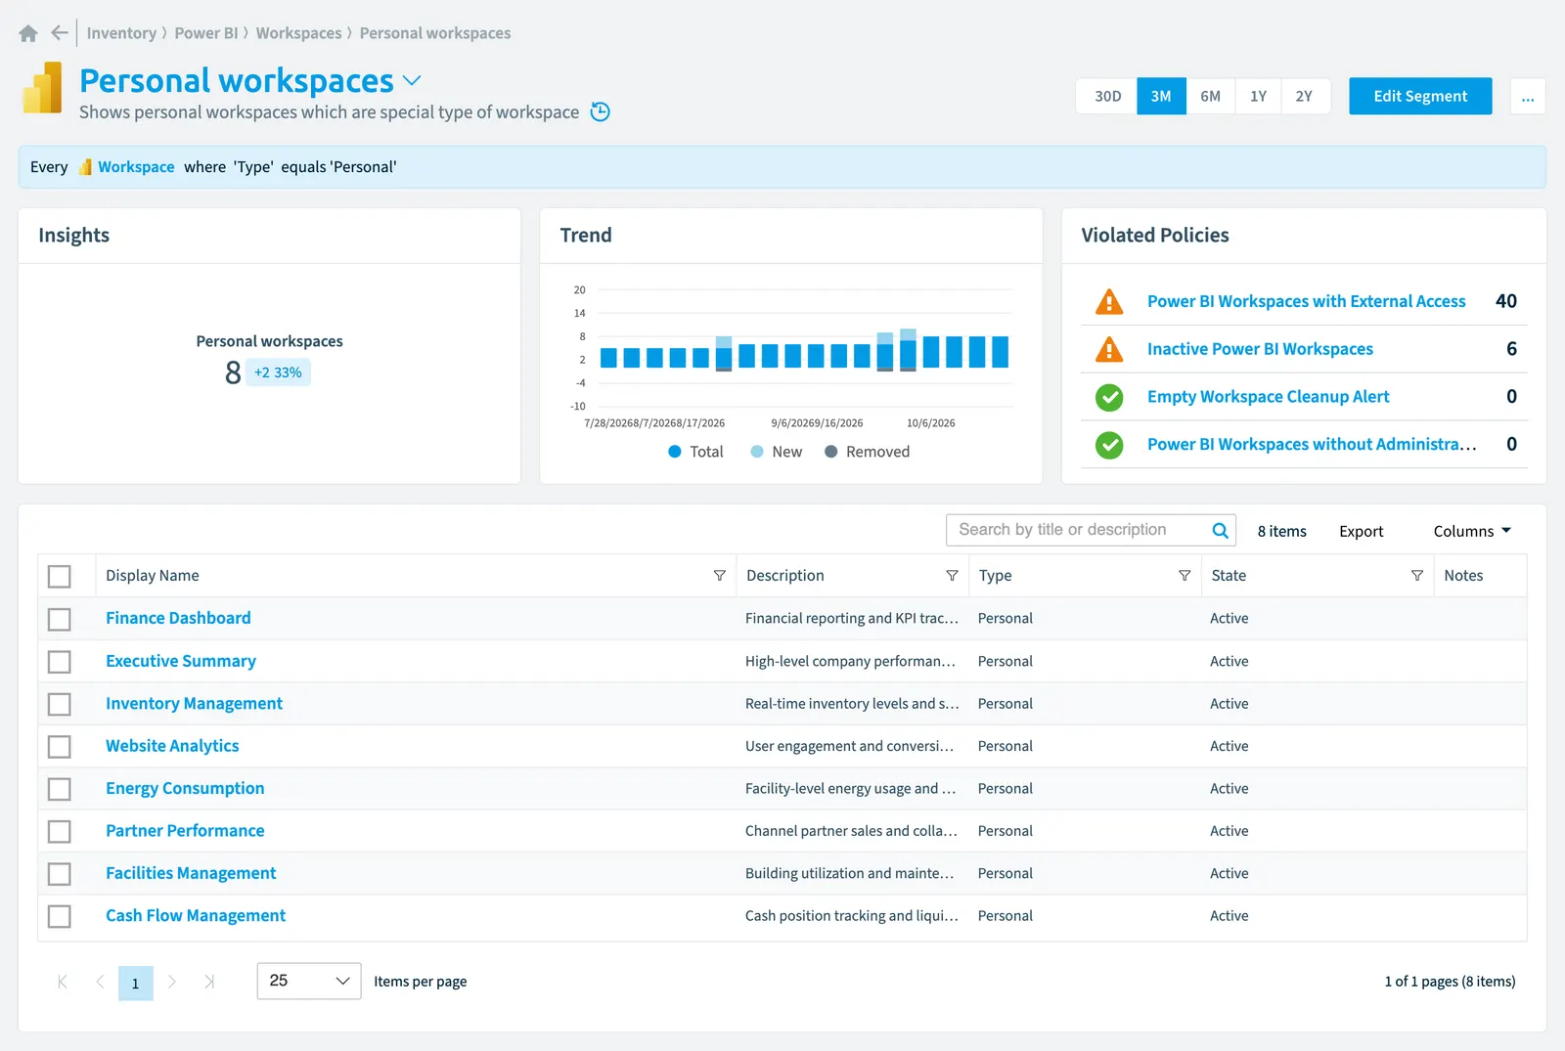Click the External Access warning triangle icon
Image resolution: width=1565 pixels, height=1051 pixels.
pyautogui.click(x=1109, y=301)
